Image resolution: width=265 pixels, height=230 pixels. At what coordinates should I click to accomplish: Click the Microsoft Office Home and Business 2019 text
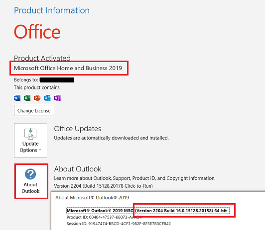(68, 68)
